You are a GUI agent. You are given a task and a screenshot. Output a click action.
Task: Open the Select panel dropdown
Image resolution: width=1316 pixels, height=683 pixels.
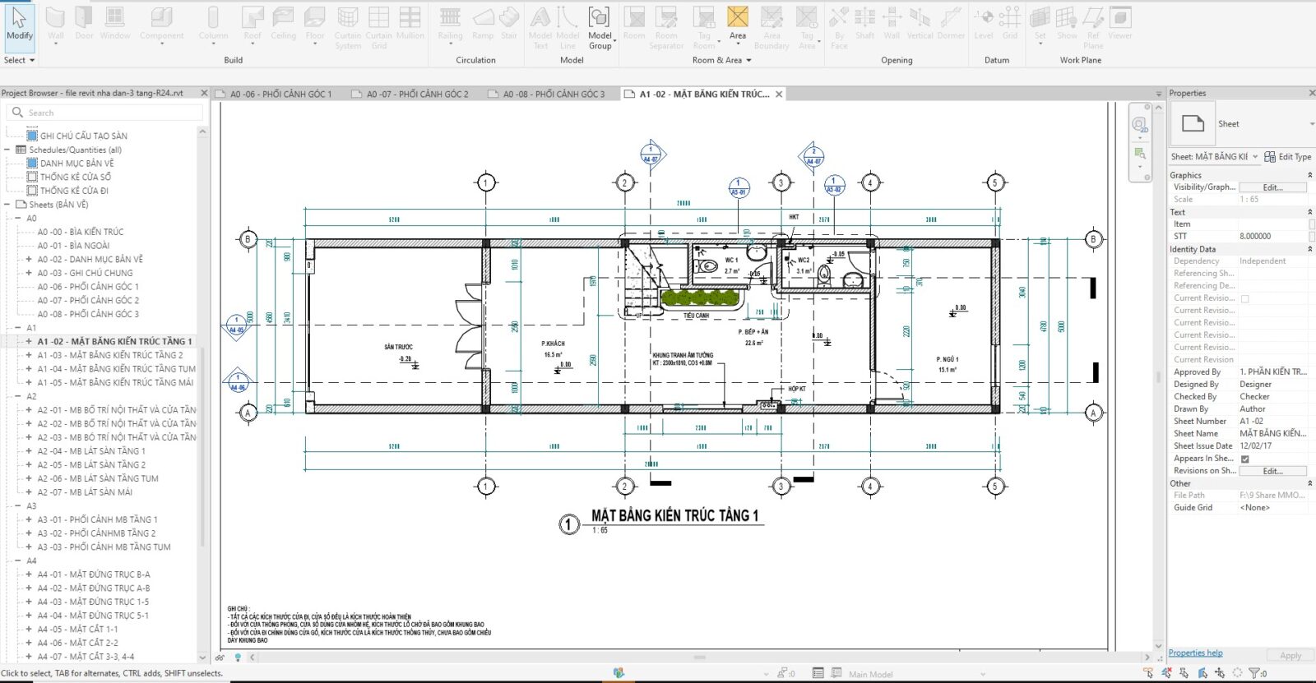tap(20, 60)
